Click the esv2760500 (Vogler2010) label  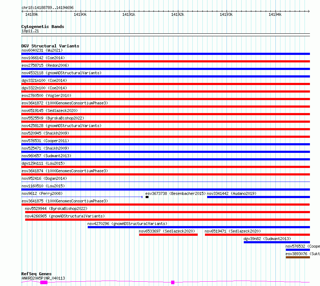(46, 95)
